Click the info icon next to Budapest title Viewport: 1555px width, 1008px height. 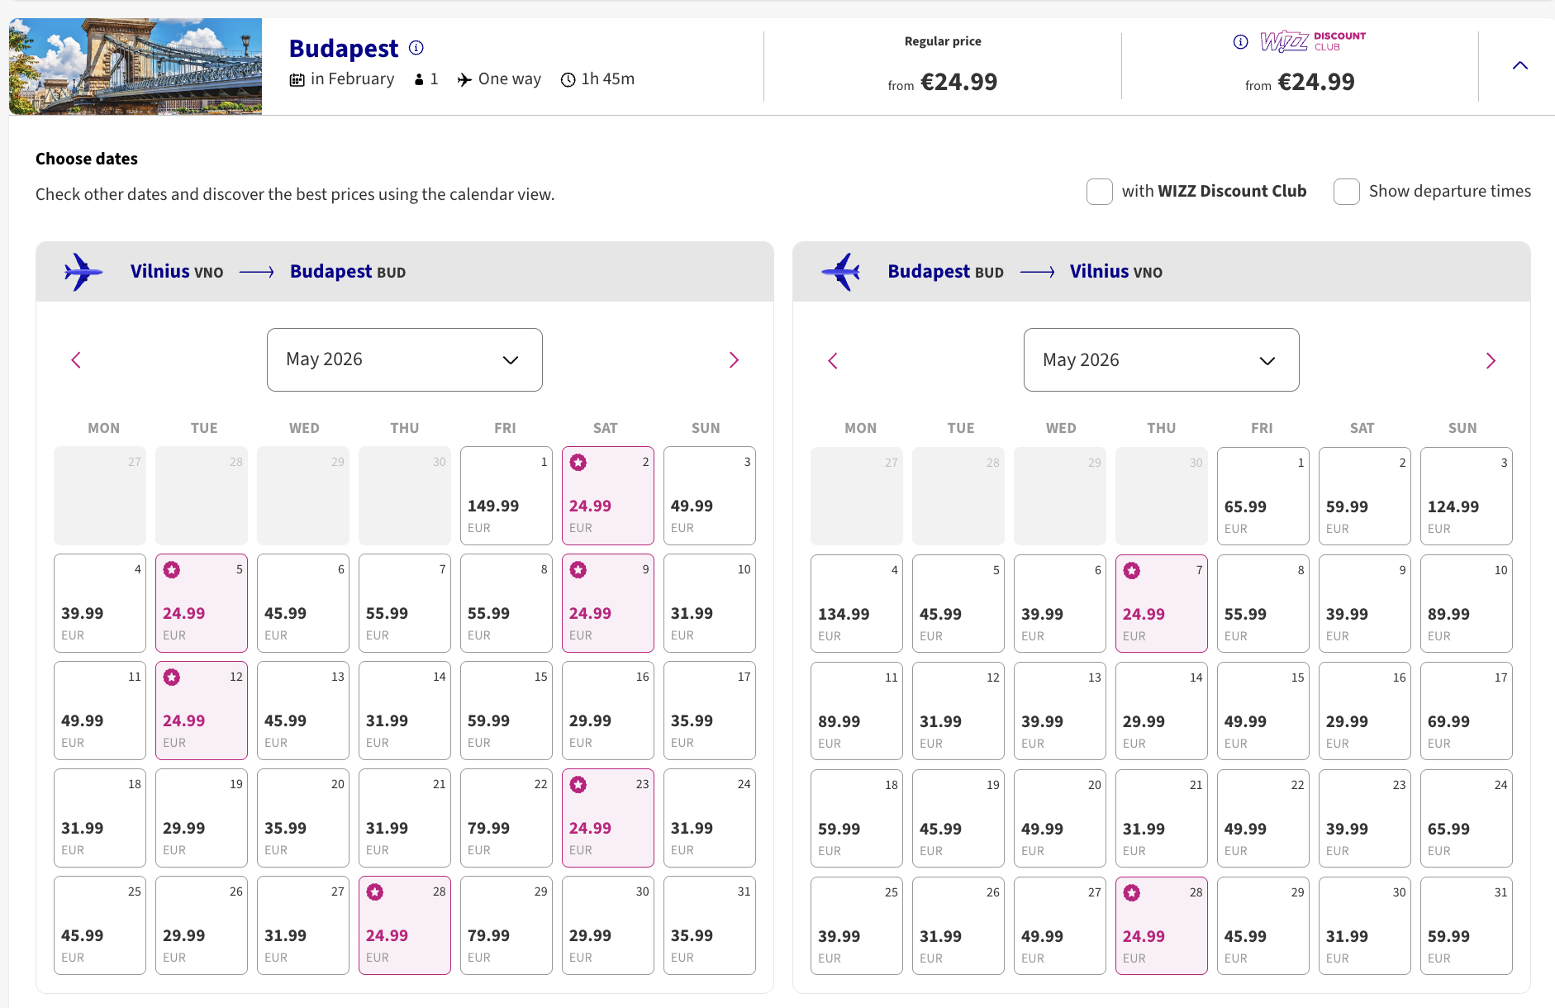[416, 48]
